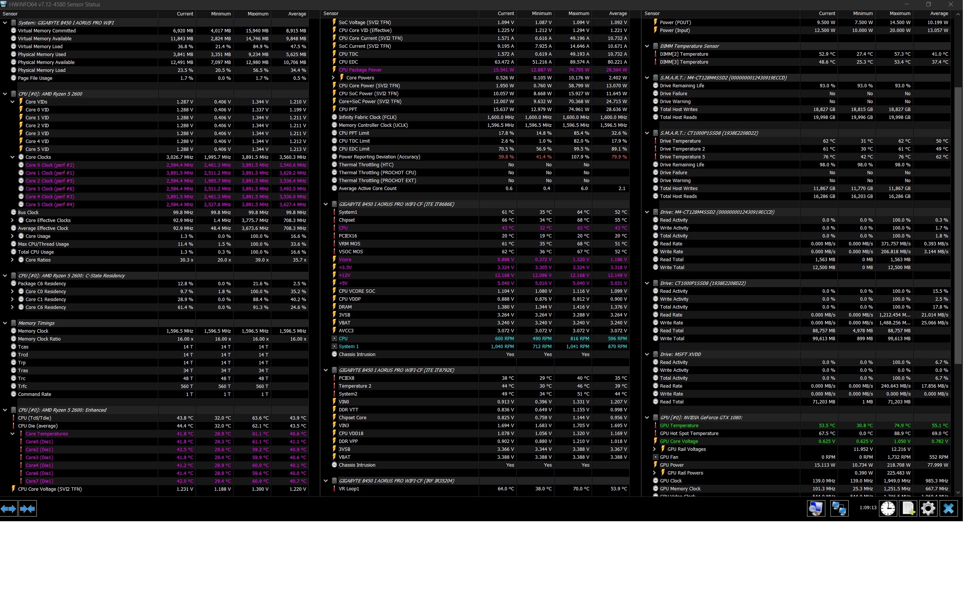Collapse the DIMM Temperature Sensor section
964x598 pixels.
pos(647,46)
